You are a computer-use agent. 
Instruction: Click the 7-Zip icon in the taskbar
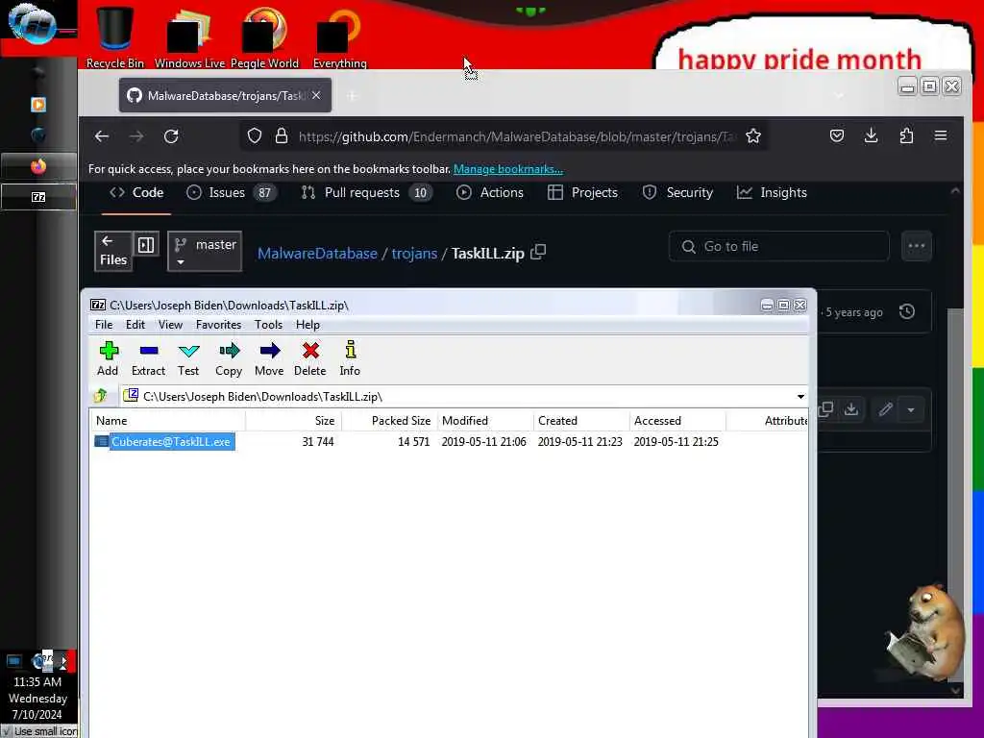click(38, 197)
